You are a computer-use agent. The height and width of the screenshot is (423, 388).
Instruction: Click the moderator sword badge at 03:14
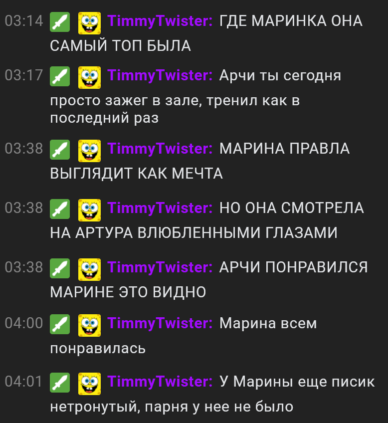pyautogui.click(x=60, y=22)
